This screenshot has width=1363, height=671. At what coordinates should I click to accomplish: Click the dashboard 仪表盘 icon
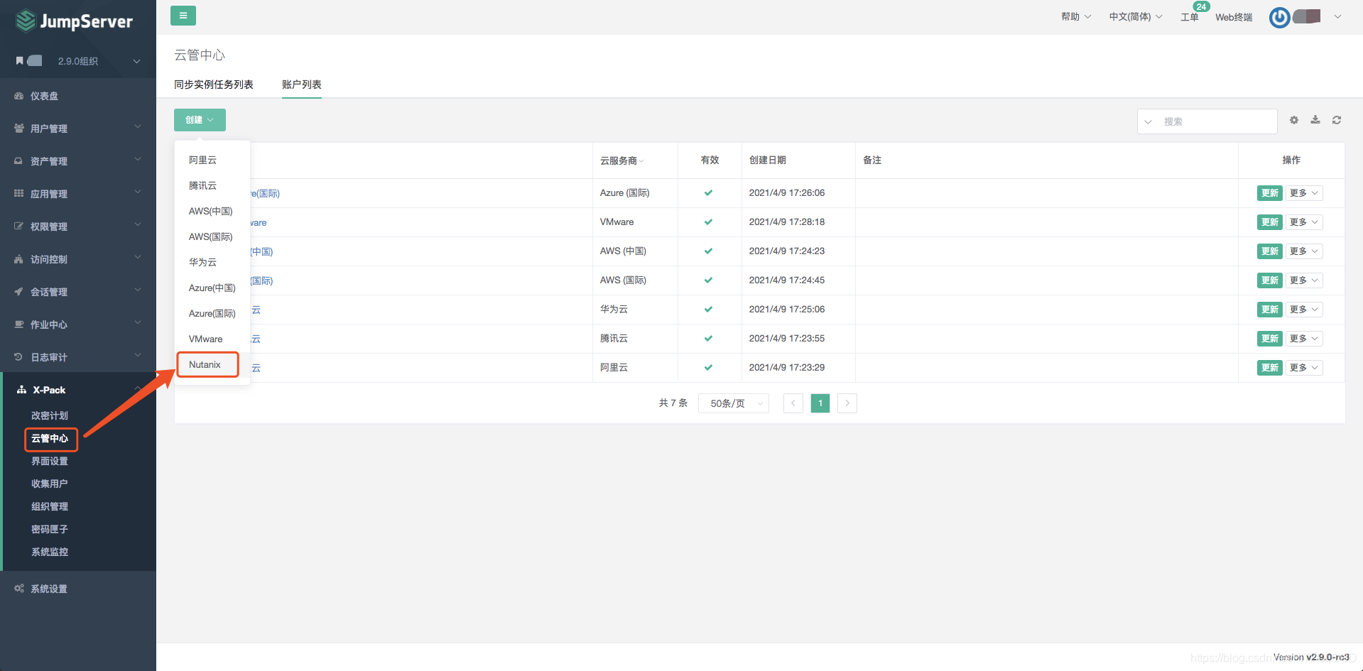tap(19, 96)
